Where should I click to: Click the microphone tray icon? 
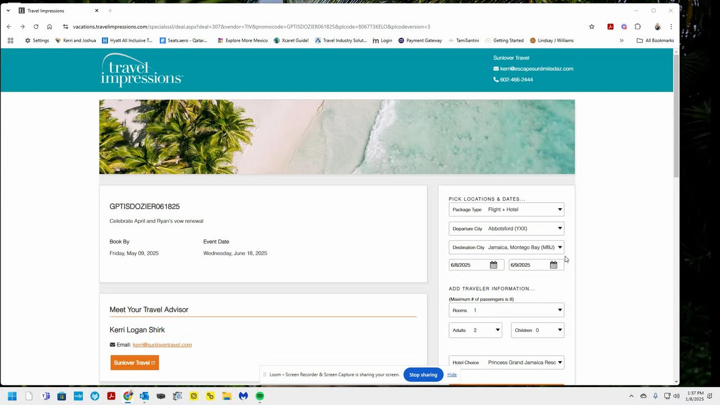click(655, 396)
